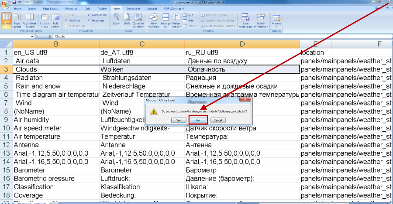Image resolution: width=393 pixels, height=204 pixels.
Task: Expand the Freeze Panes dropdown
Action: (x=176, y=20)
